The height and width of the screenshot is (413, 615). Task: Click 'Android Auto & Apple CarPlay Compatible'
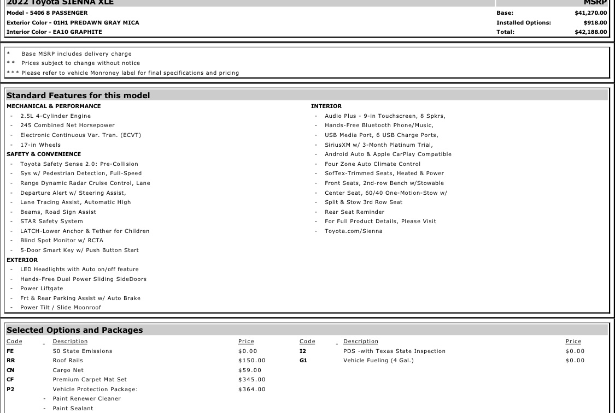pos(388,154)
